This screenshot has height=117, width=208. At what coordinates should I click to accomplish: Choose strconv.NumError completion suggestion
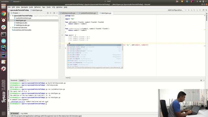coord(94,53)
